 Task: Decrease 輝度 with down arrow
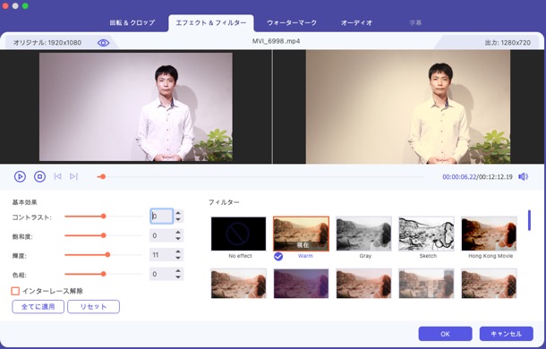pos(178,258)
